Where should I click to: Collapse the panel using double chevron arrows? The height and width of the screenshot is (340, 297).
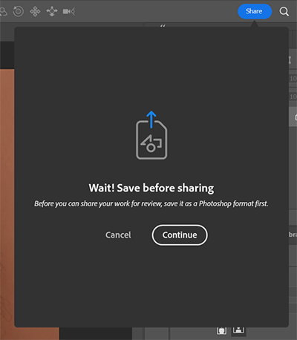[163, 25]
